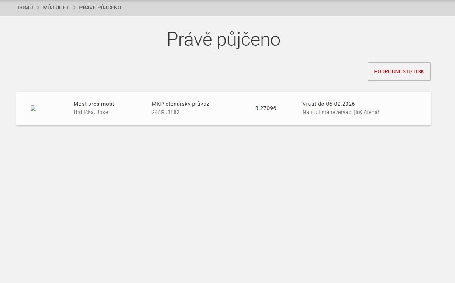Open book title Most přes most
Screen dimensions: 455x283
click(x=93, y=104)
